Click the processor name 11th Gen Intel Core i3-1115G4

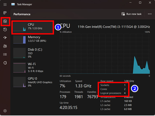click(114, 27)
